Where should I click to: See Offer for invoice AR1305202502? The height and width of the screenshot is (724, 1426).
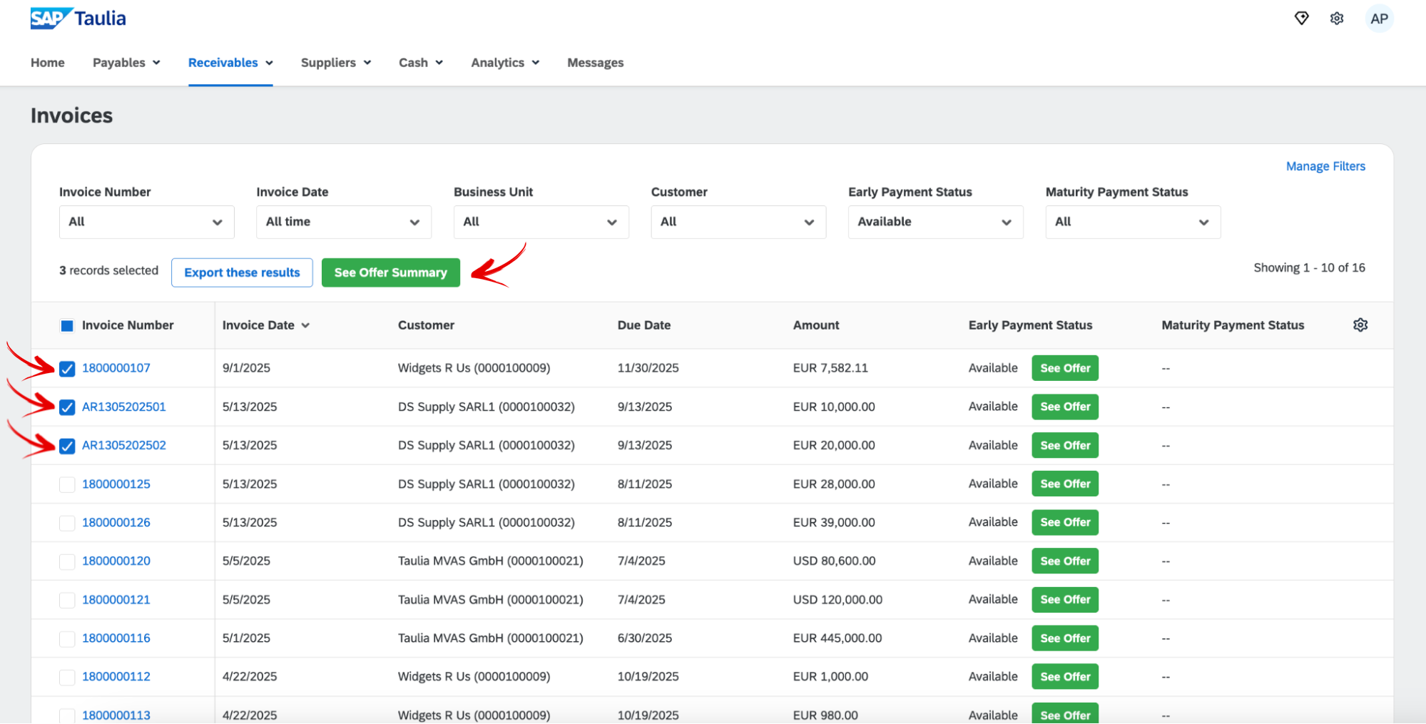1065,445
